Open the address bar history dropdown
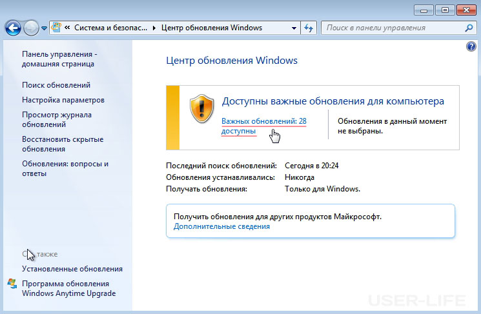The height and width of the screenshot is (314, 481). pos(294,28)
